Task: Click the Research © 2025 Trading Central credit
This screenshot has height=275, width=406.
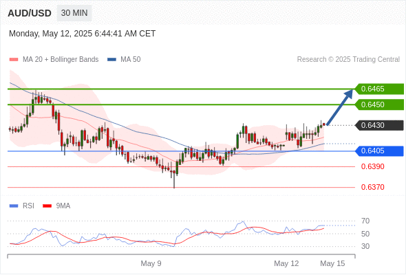Action: pos(348,60)
